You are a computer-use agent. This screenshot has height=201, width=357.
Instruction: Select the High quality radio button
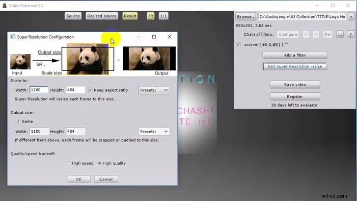click(x=99, y=163)
